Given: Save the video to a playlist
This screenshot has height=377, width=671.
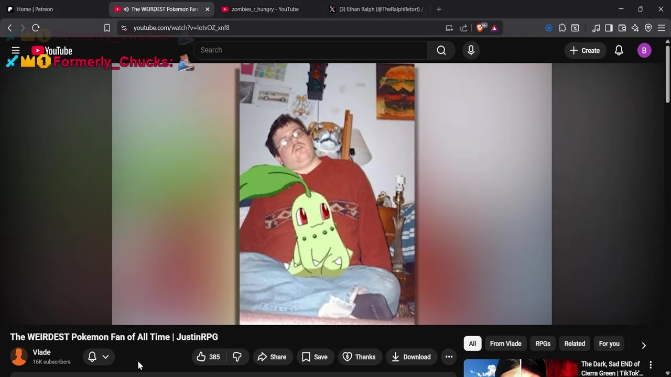Looking at the screenshot, I should 315,357.
